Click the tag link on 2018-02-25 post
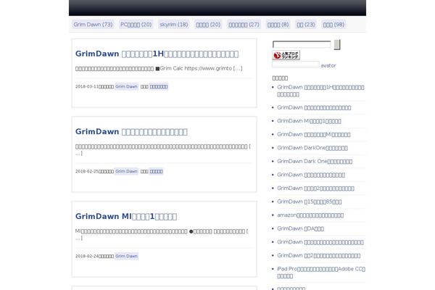435x290 pixels. pyautogui.click(x=156, y=171)
